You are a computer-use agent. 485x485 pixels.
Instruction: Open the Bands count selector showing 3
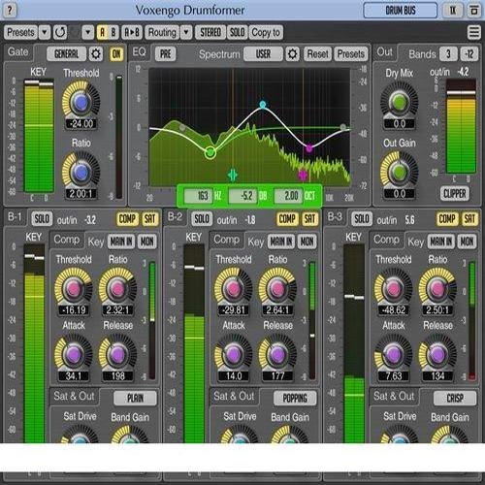[x=448, y=54]
